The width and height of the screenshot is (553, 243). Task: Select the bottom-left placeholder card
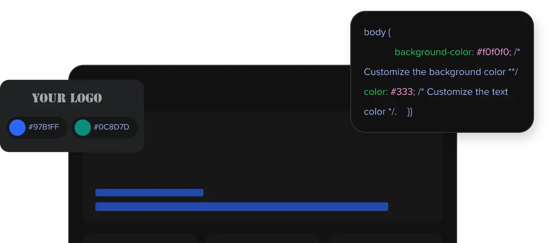click(139, 238)
